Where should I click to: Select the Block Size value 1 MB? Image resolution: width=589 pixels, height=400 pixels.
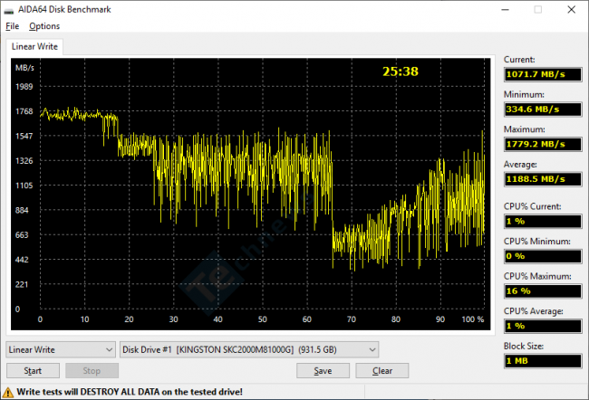coord(543,361)
